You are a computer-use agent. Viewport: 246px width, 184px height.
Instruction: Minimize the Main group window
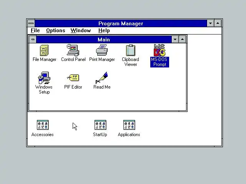coord(175,39)
